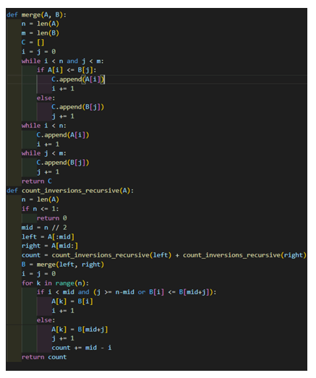Screen dimensions: 316x378
Task: Click 'right = A[mid:]' assignment
Action: coord(50,246)
